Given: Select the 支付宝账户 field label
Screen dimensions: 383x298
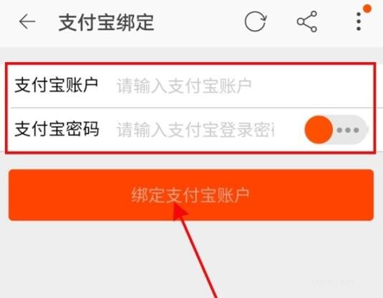Looking at the screenshot, I should tap(56, 85).
